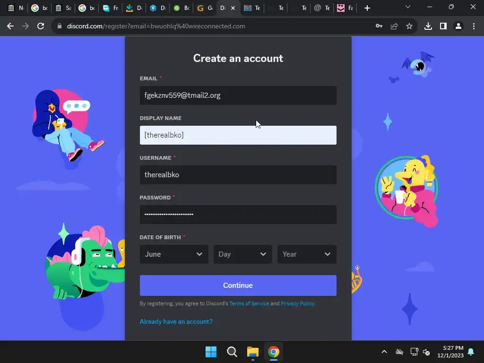Switch to the yellow G Google tab
The height and width of the screenshot is (363, 484).
click(x=205, y=8)
